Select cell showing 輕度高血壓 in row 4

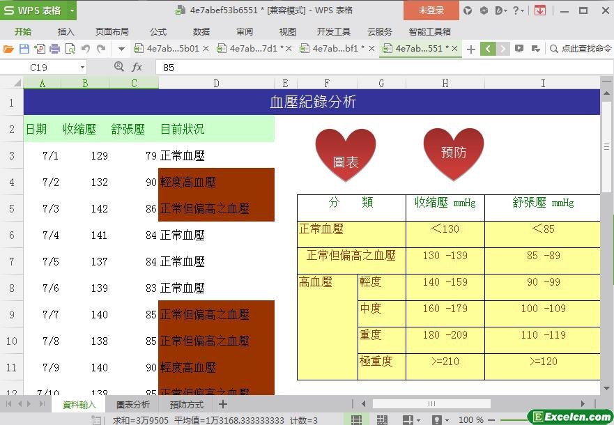click(x=216, y=182)
